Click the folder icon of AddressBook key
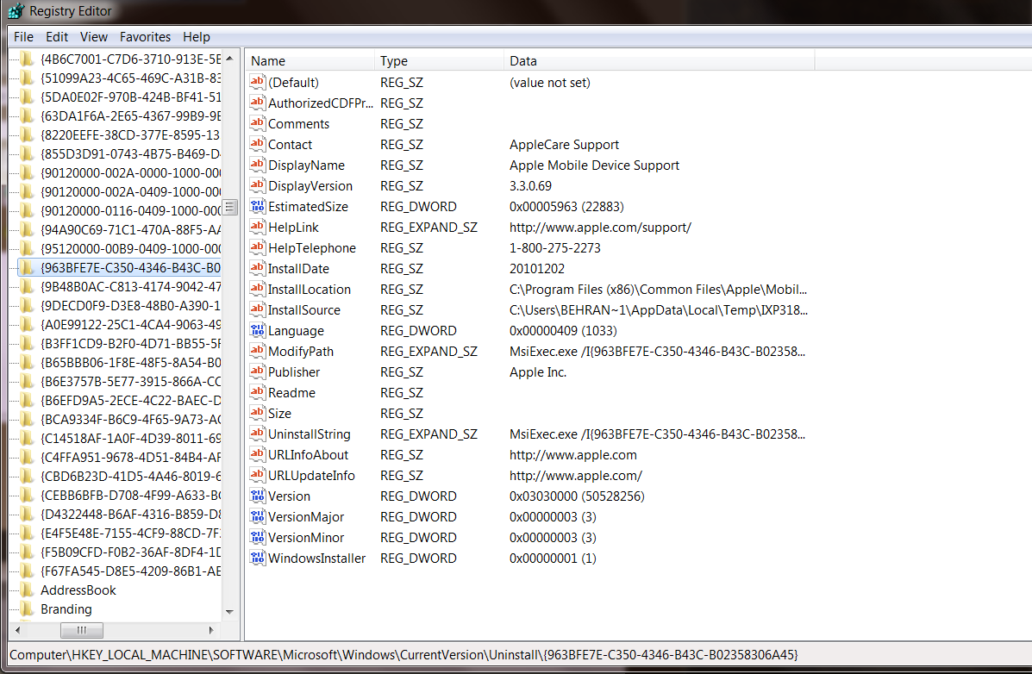The width and height of the screenshot is (1032, 674). click(x=27, y=590)
